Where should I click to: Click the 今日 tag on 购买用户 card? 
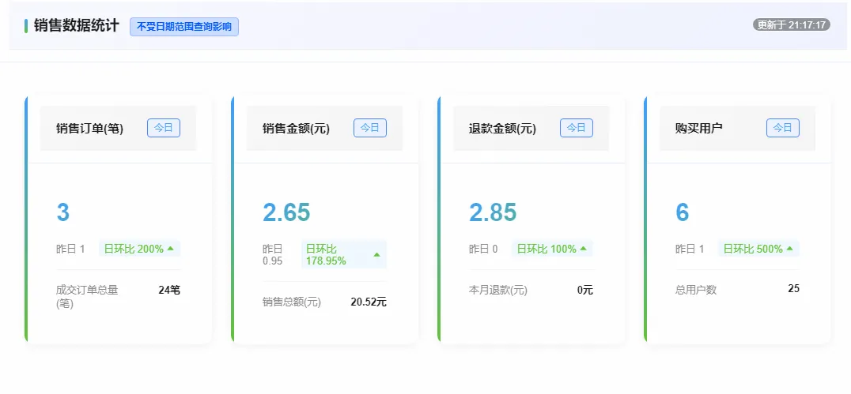(783, 128)
